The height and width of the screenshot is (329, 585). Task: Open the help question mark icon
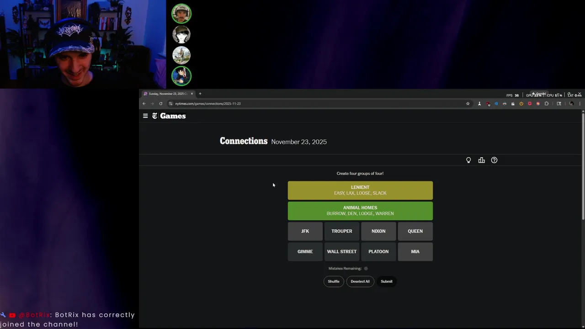pyautogui.click(x=494, y=160)
